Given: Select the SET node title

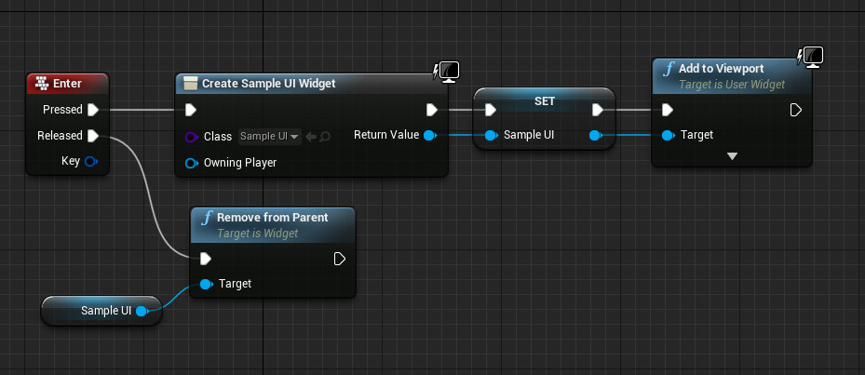Looking at the screenshot, I should coord(545,101).
